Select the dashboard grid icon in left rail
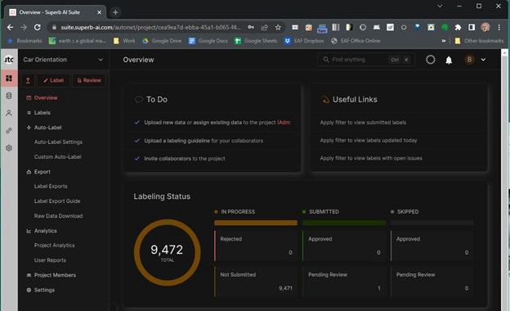The width and height of the screenshot is (510, 311). [x=9, y=78]
